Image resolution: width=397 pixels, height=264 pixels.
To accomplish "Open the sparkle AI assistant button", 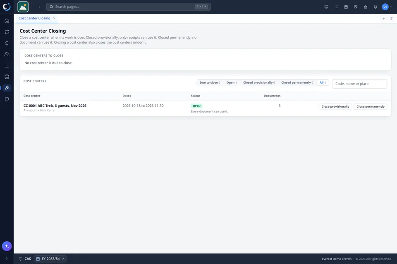I will pos(7,246).
